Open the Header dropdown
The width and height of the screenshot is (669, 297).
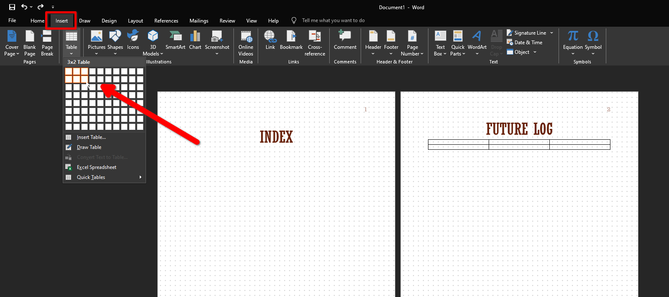pos(373,43)
